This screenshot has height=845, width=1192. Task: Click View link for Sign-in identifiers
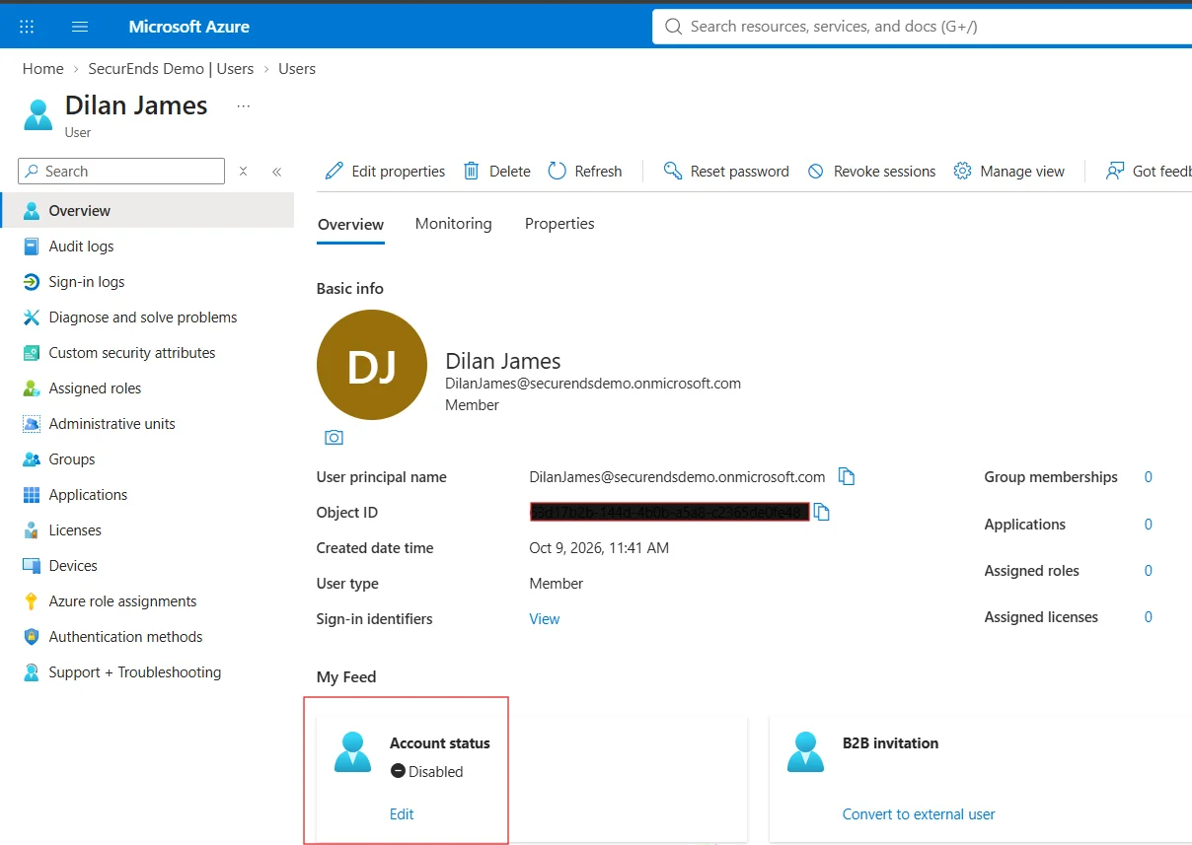tap(545, 619)
